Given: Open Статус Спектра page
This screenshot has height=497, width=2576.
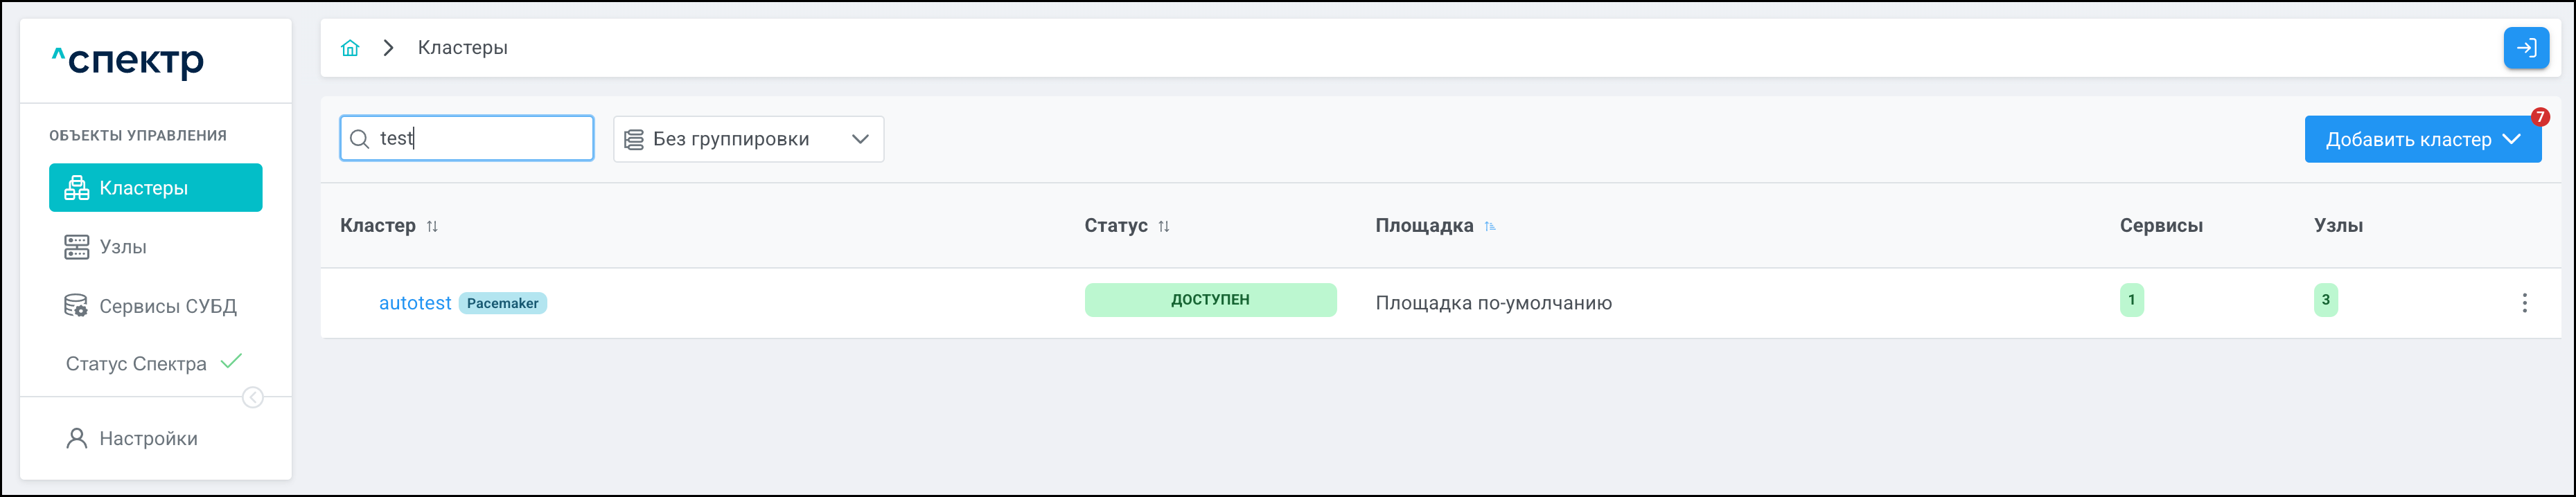Looking at the screenshot, I should coord(136,364).
